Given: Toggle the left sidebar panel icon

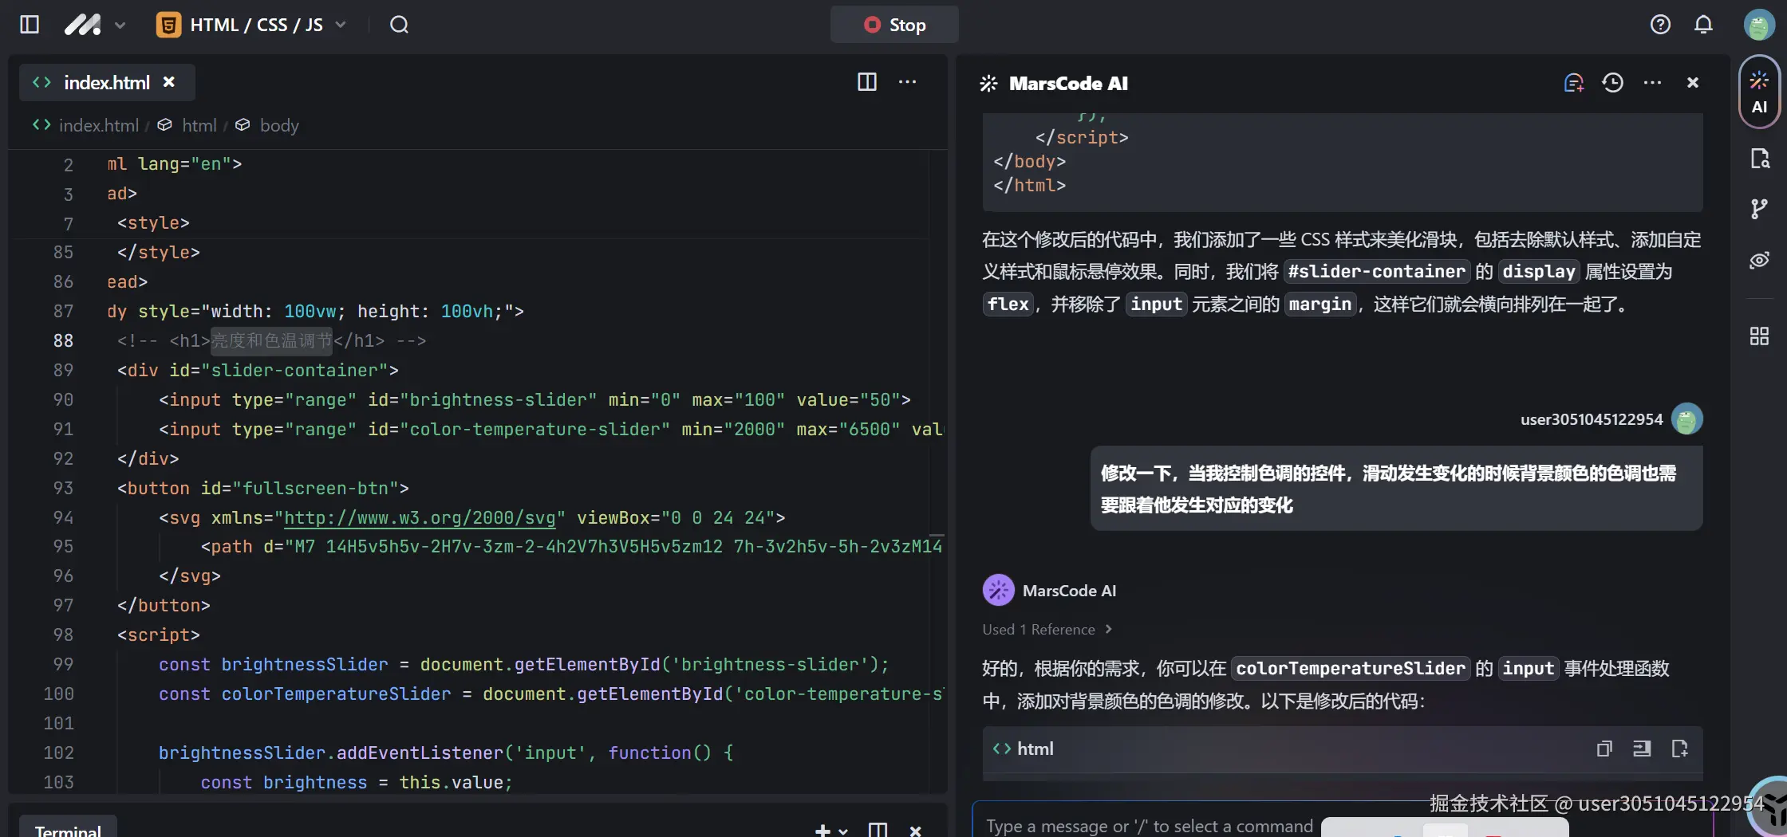Looking at the screenshot, I should (x=30, y=25).
